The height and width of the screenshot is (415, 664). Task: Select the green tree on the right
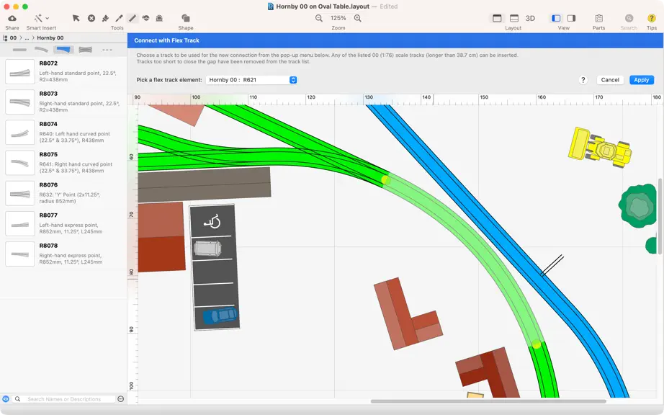click(x=638, y=206)
